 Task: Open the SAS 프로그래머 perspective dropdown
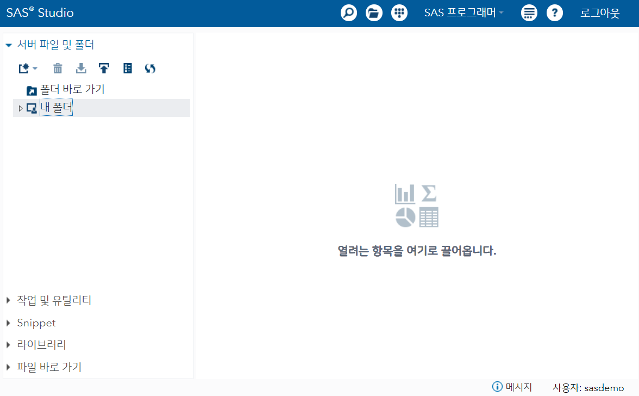(463, 13)
